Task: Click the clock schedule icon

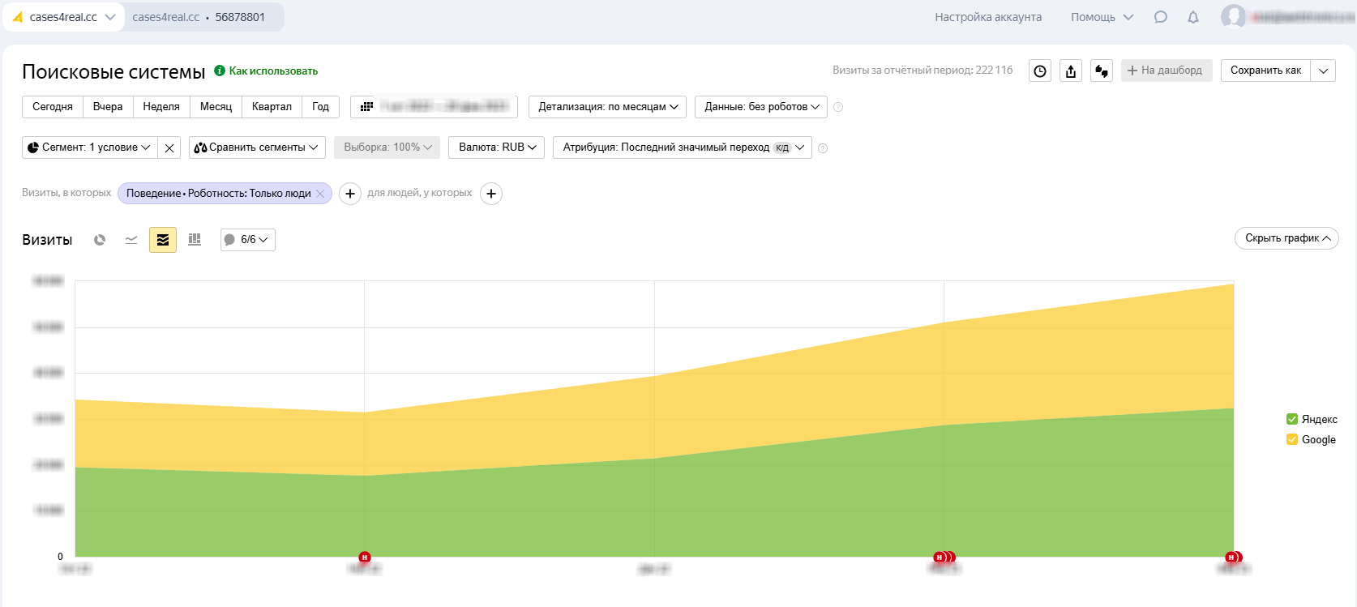Action: tap(1040, 71)
